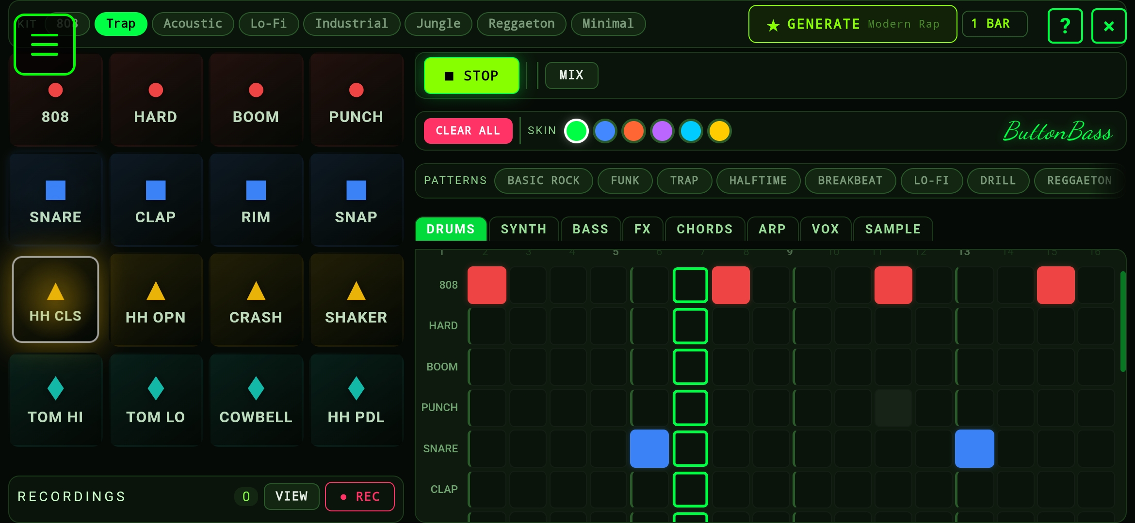Change the 1 BAR length setting
Screen dimensions: 1135x523
pos(994,24)
